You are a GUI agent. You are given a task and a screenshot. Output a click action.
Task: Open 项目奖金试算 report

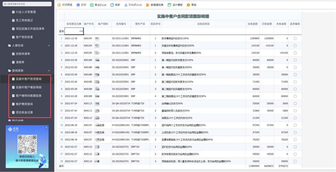click(22, 112)
